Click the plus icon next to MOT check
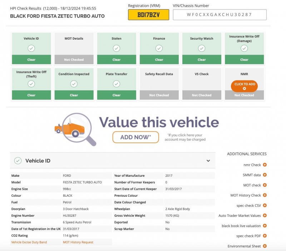The image size is (286, 251). pyautogui.click(x=265, y=185)
